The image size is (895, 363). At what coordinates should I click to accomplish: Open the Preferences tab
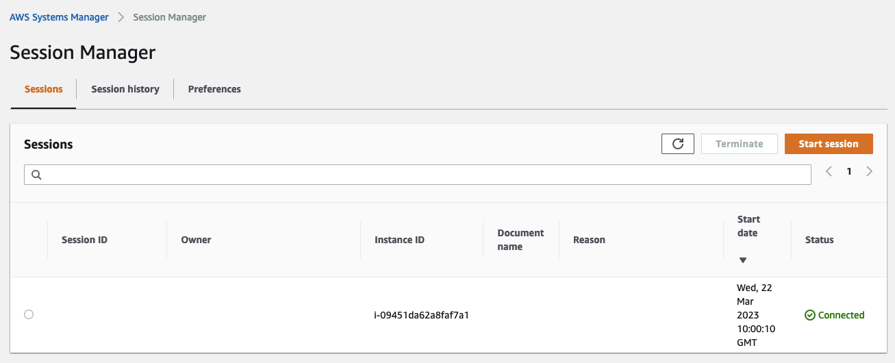214,89
